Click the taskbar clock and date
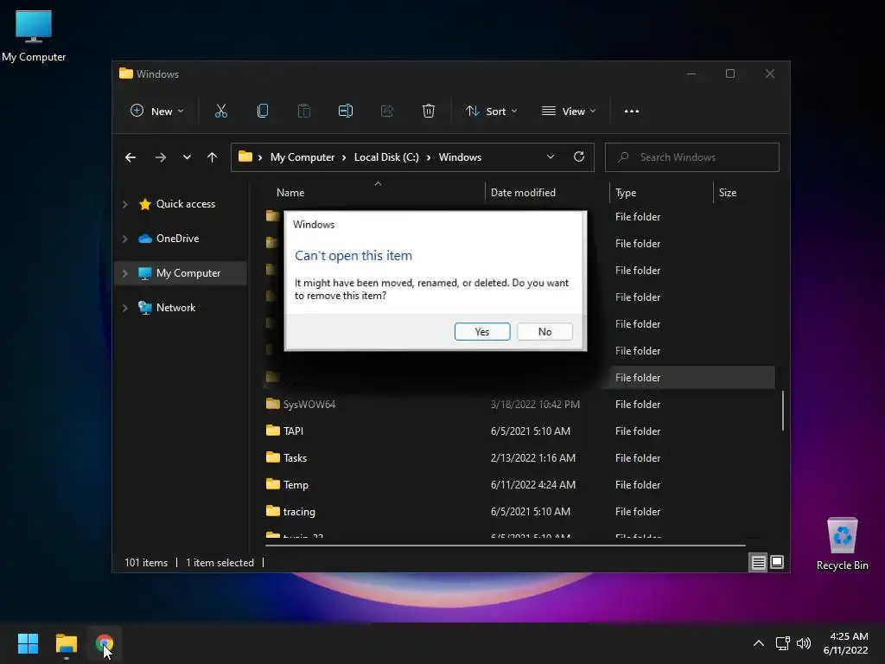Screen dimensions: 885x664 845,643
